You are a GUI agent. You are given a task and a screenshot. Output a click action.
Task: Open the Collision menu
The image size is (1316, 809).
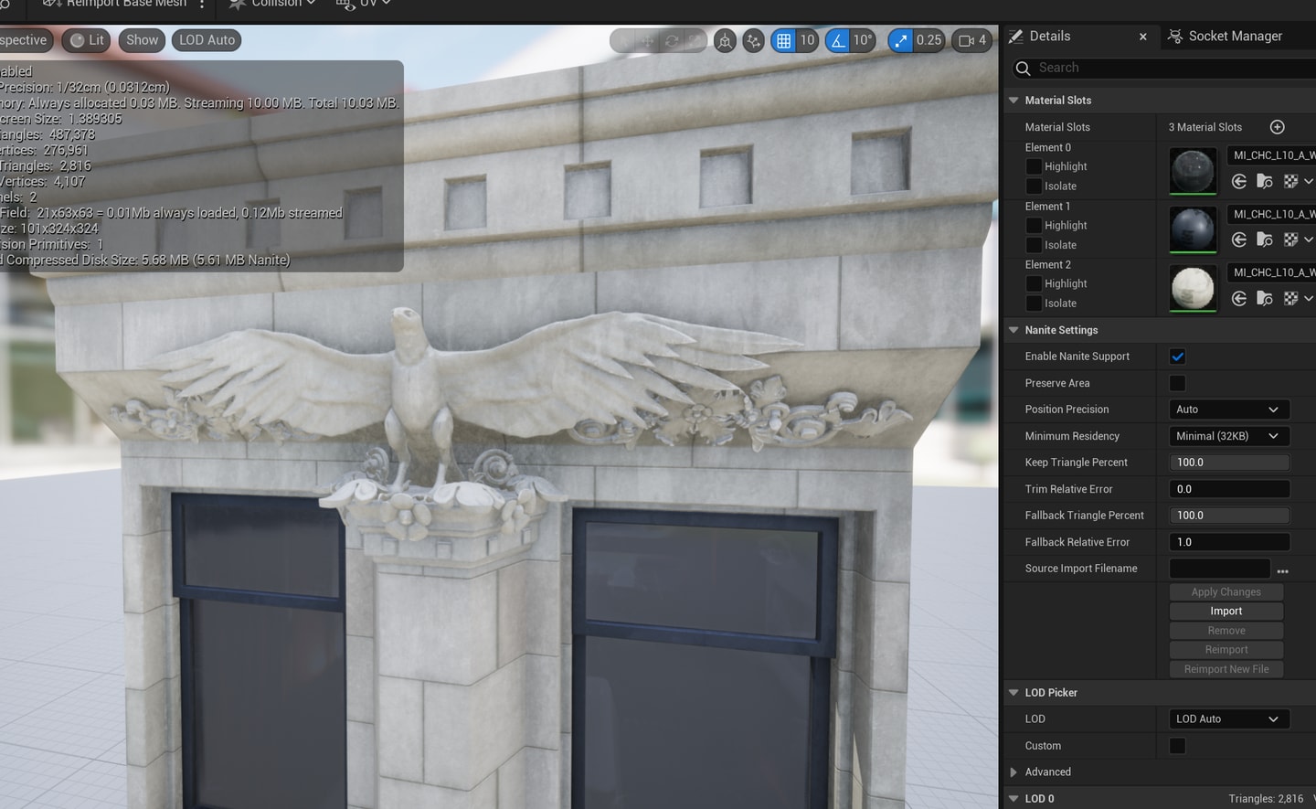(x=272, y=4)
